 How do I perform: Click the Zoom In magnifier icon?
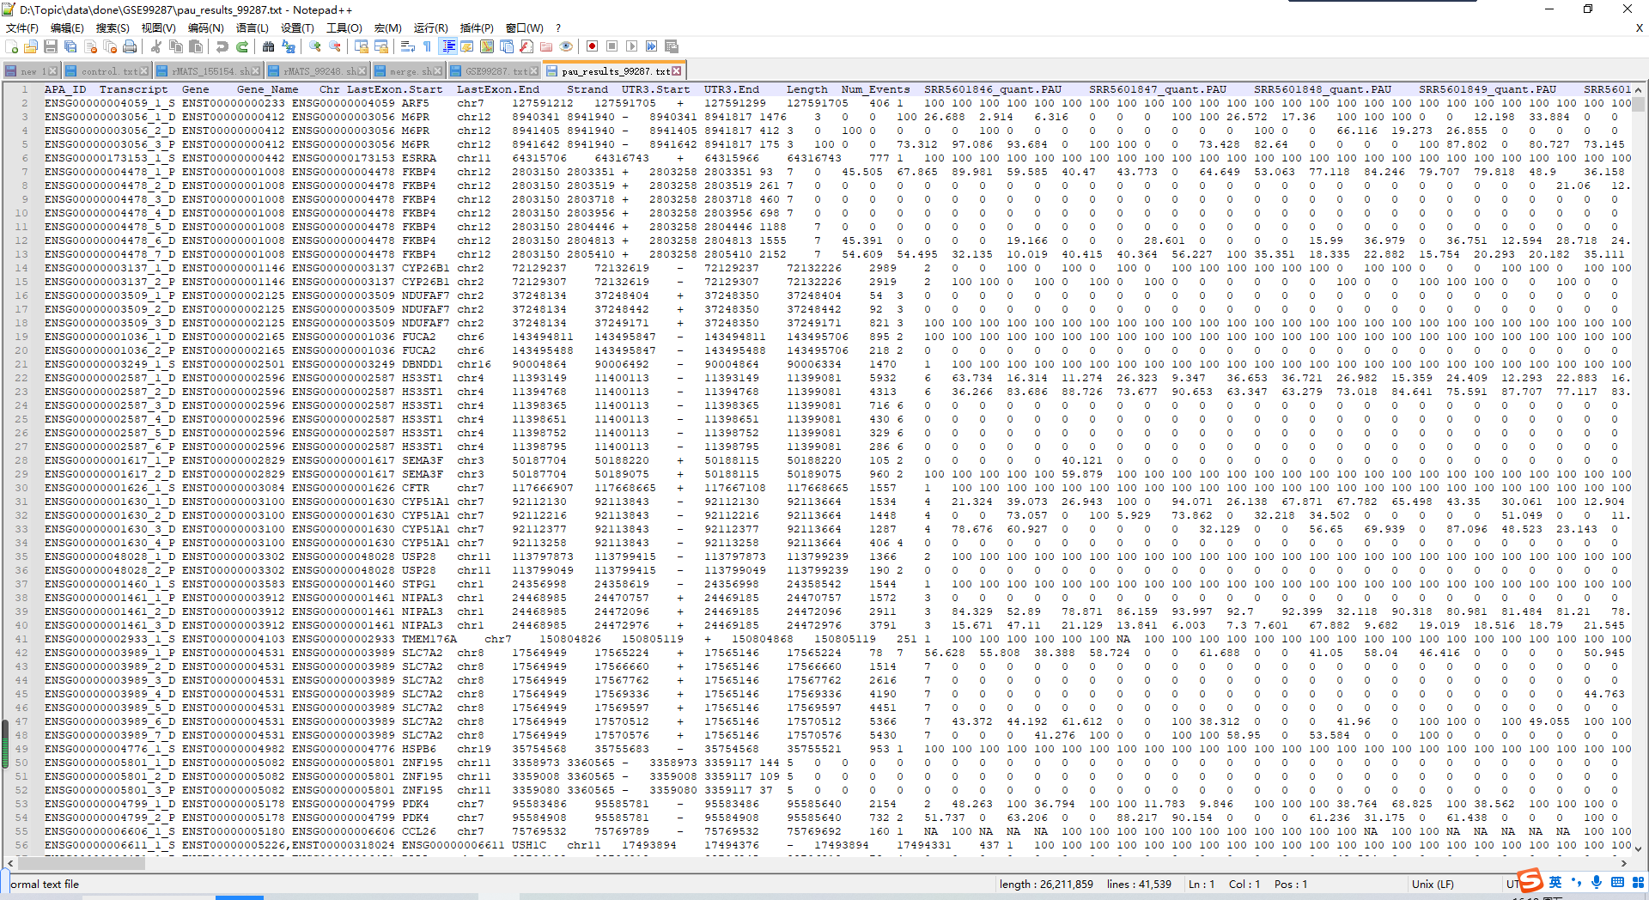pos(315,46)
